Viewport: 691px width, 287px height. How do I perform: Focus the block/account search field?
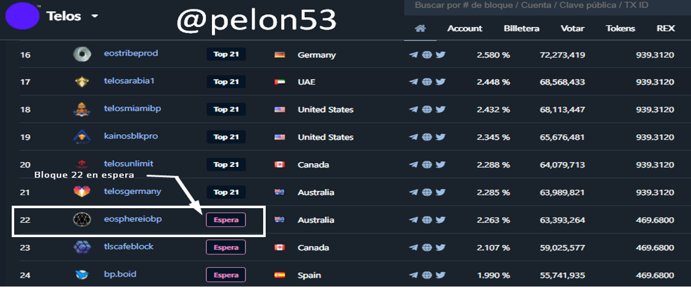542,6
